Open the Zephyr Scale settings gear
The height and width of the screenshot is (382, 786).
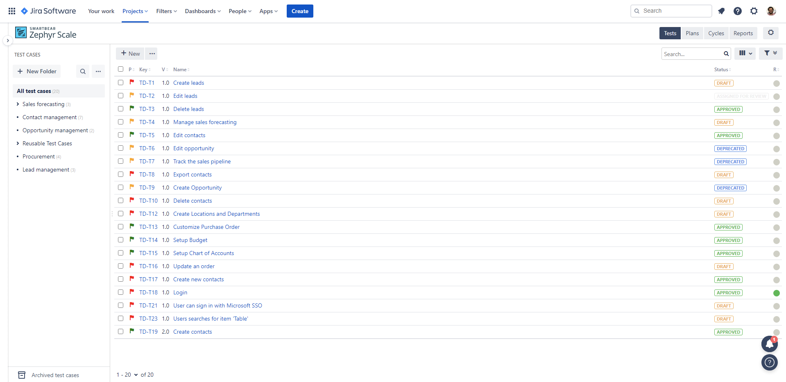771,33
